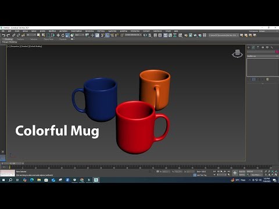Click the Play Animation button
This screenshot has width=279, height=209.
[x=221, y=171]
